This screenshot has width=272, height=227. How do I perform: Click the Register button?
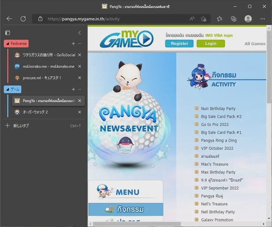coord(180,44)
